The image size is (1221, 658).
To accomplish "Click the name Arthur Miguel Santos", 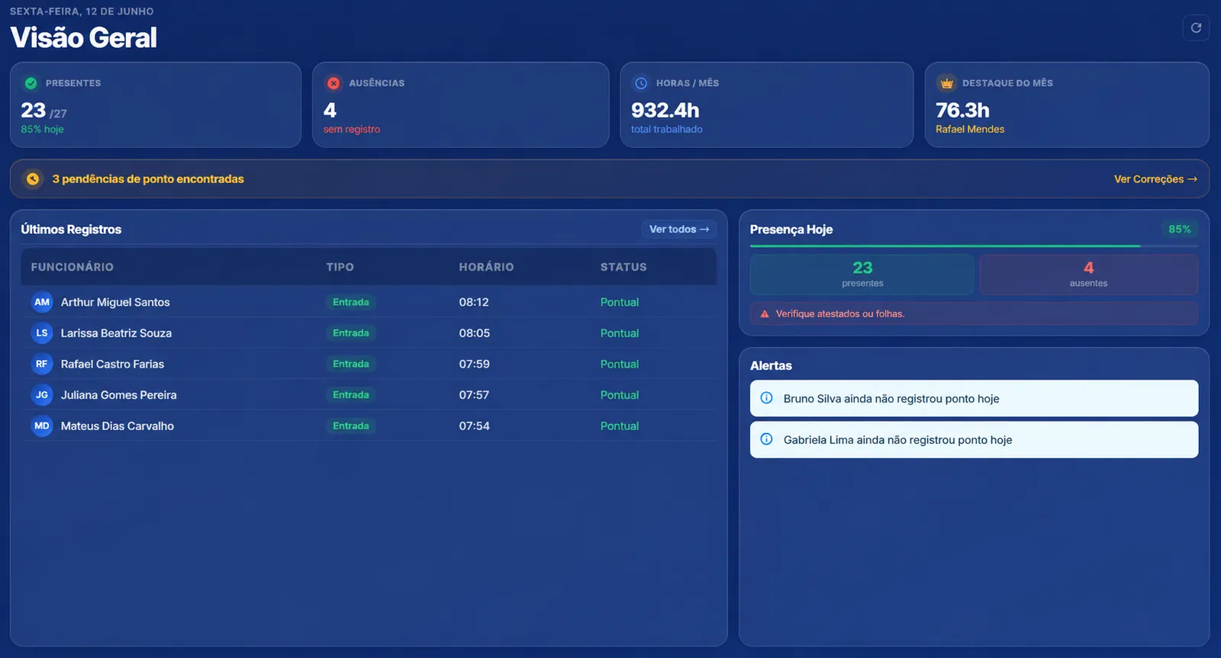I will (115, 302).
